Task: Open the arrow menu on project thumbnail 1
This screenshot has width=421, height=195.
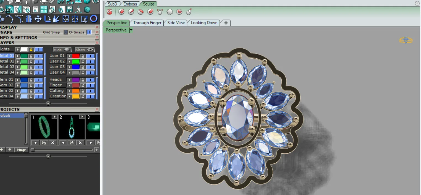Action: click(54, 117)
